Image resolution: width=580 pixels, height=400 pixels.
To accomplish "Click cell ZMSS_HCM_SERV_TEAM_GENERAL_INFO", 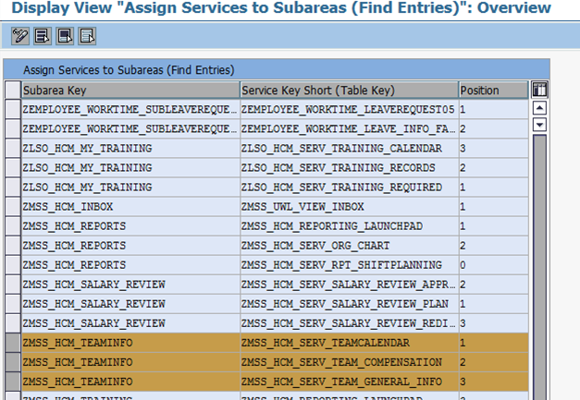I will (x=349, y=382).
